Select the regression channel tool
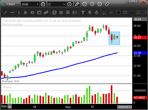 (x=46, y=12)
